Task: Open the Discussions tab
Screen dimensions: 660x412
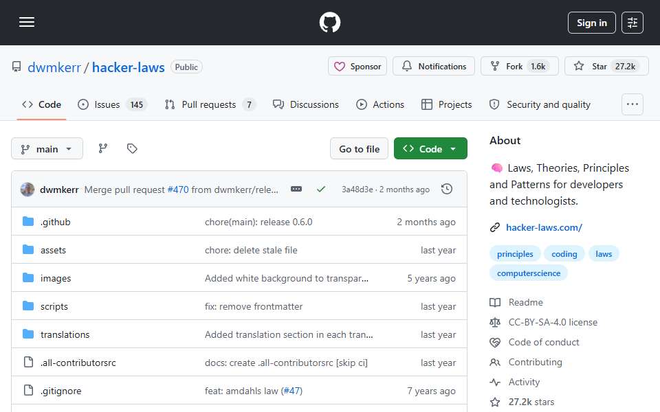Action: pos(305,104)
